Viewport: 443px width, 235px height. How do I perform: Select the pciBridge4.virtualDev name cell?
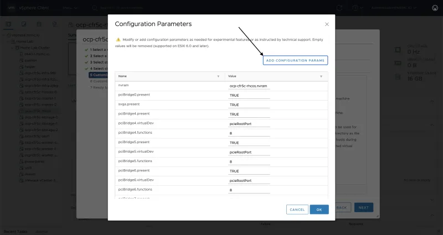[136, 123]
